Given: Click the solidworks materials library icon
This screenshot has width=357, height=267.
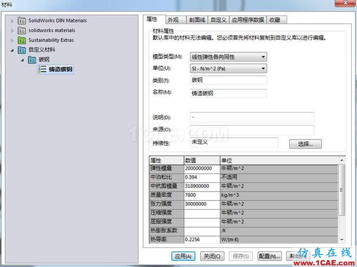Looking at the screenshot, I should tap(22, 30).
